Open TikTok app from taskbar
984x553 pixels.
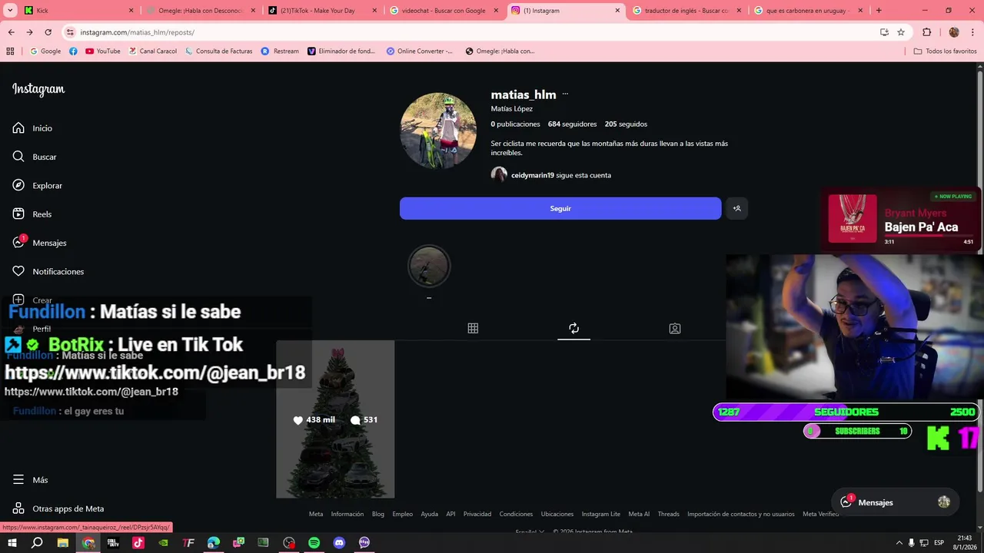pyautogui.click(x=138, y=542)
